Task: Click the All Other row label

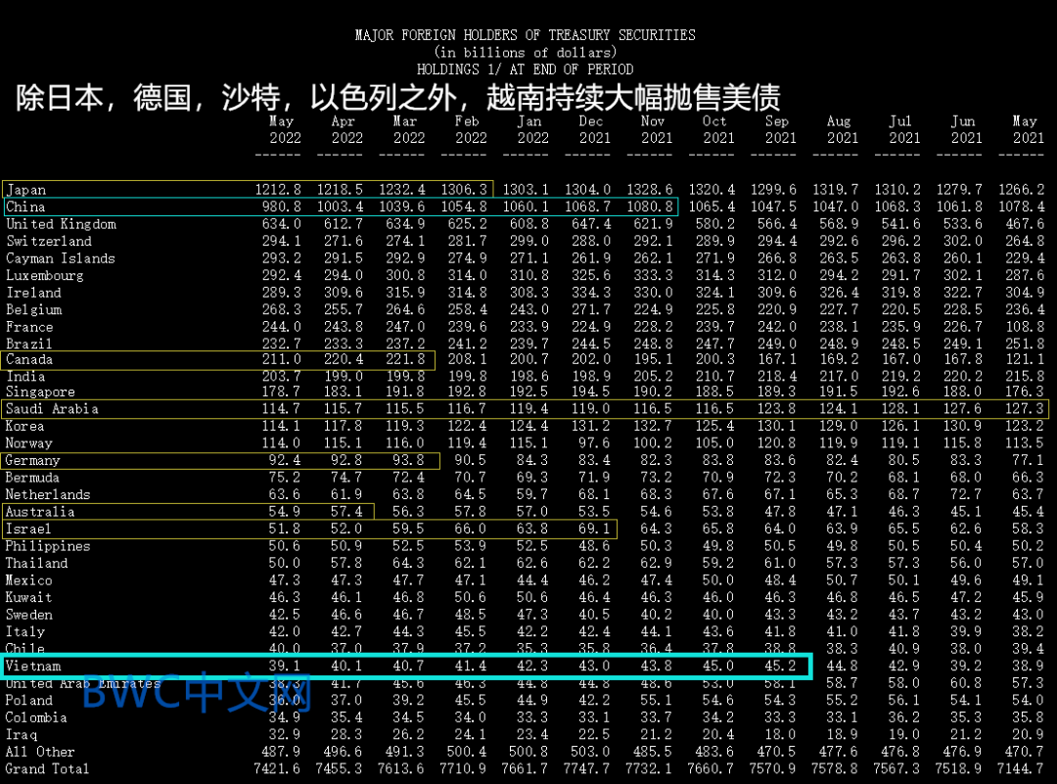Action: coord(40,752)
